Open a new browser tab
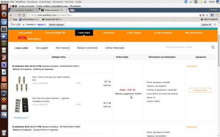 [72, 10]
